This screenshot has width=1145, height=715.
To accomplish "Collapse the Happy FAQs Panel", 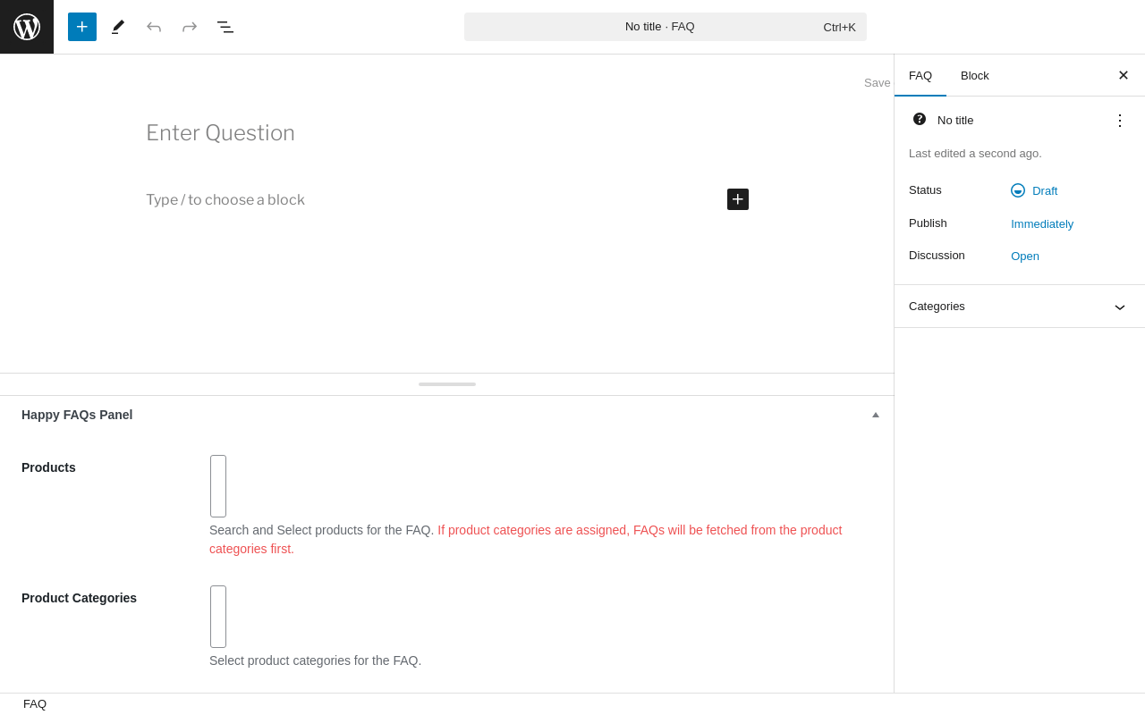I will (876, 415).
